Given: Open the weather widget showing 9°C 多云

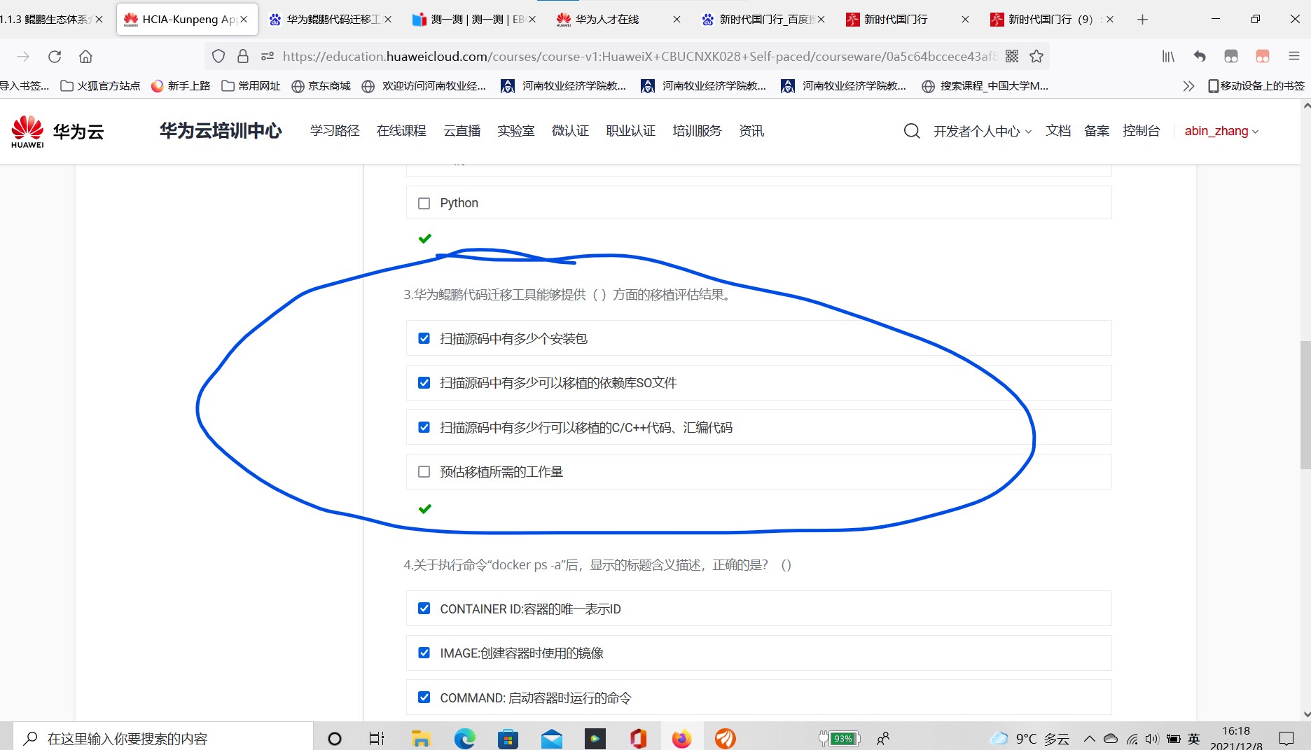Looking at the screenshot, I should coord(1029,739).
